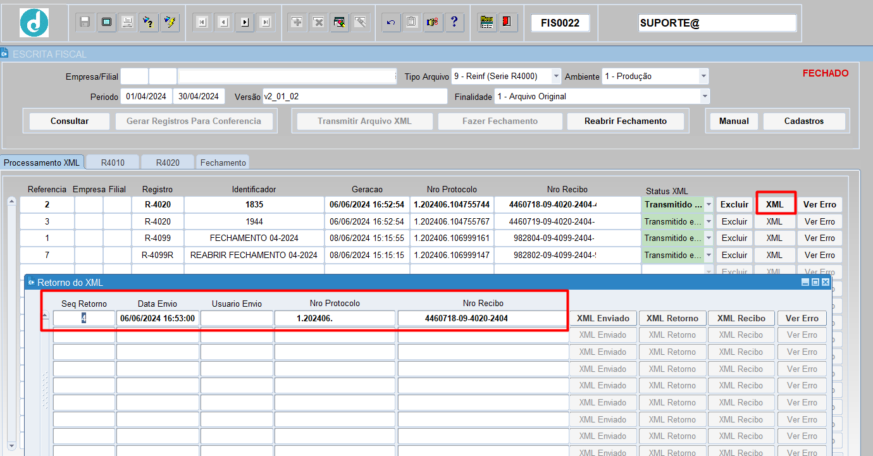The height and width of the screenshot is (456, 873).
Task: Open the Finalidade dropdown
Action: [x=705, y=97]
